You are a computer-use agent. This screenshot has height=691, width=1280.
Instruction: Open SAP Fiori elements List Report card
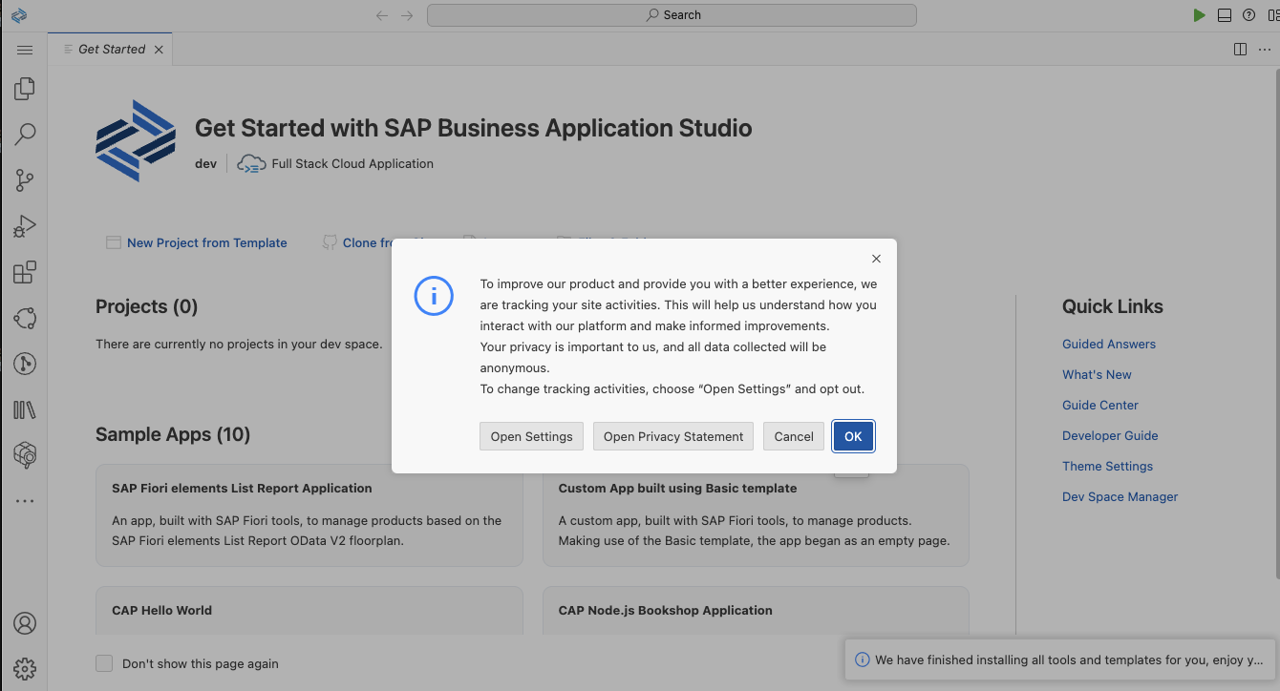click(309, 515)
